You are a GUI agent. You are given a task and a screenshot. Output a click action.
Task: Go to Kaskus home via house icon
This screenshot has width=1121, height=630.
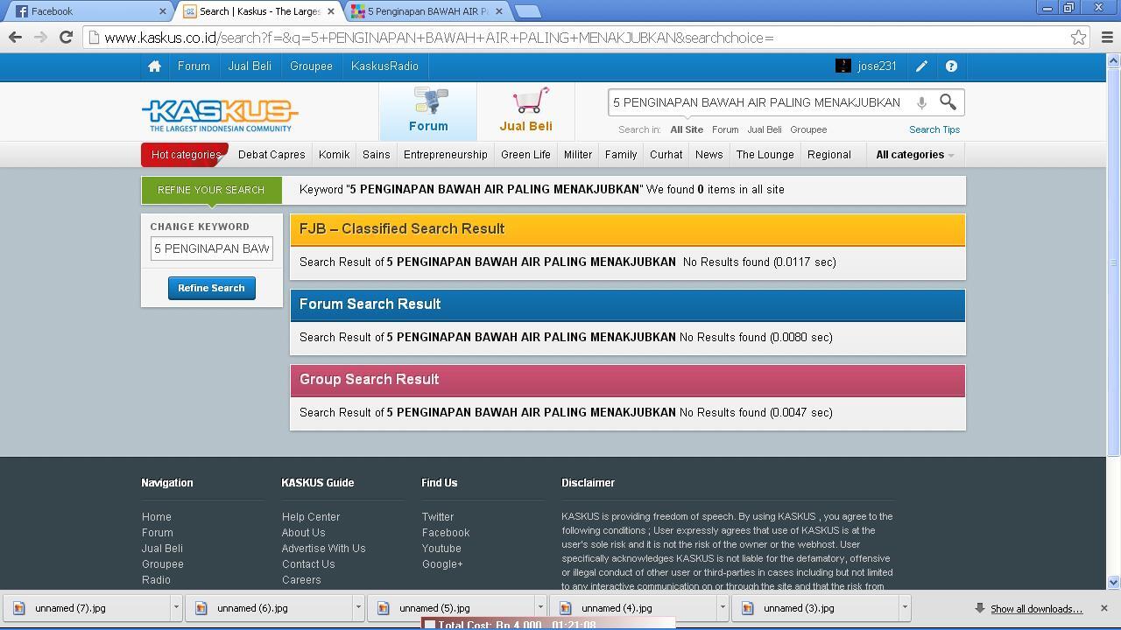click(x=154, y=66)
